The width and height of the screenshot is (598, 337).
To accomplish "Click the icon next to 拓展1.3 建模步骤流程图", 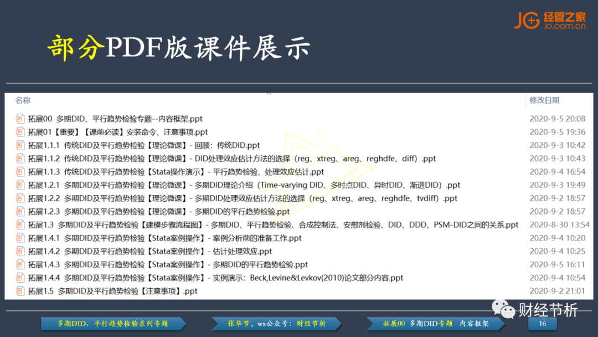I will tap(20, 225).
